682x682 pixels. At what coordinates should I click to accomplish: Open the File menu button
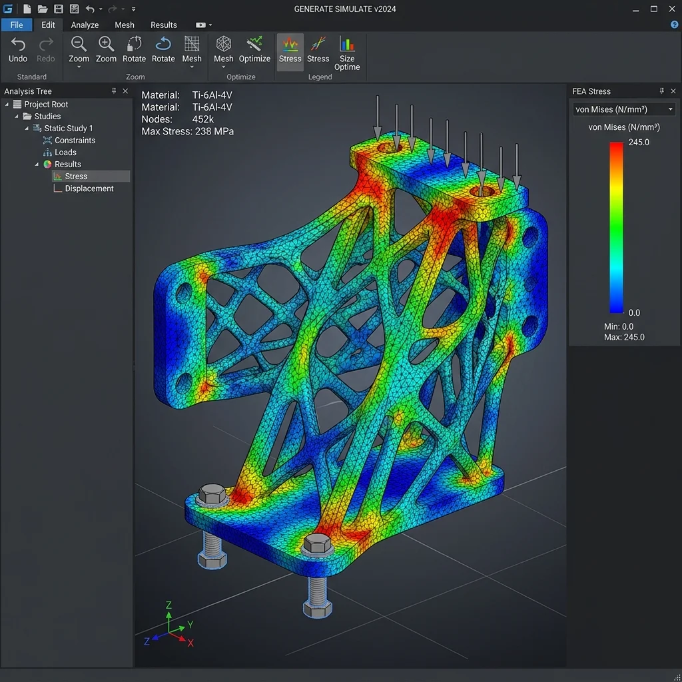[x=17, y=25]
